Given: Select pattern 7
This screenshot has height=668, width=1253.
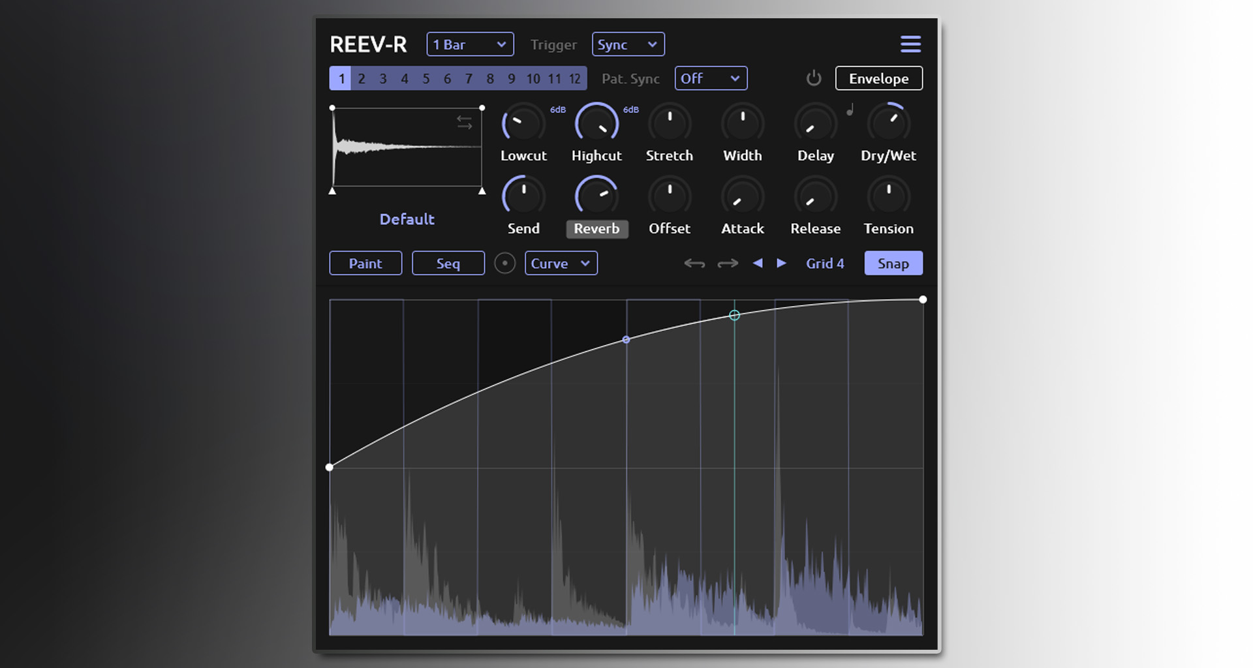Looking at the screenshot, I should [x=469, y=78].
